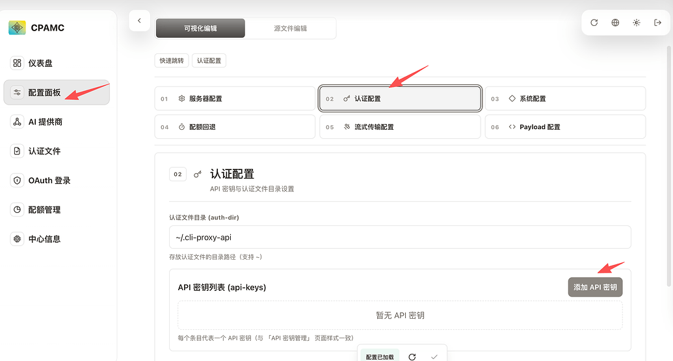The width and height of the screenshot is (673, 361).
Task: Open 配额管理 in the sidebar
Action: (x=57, y=210)
